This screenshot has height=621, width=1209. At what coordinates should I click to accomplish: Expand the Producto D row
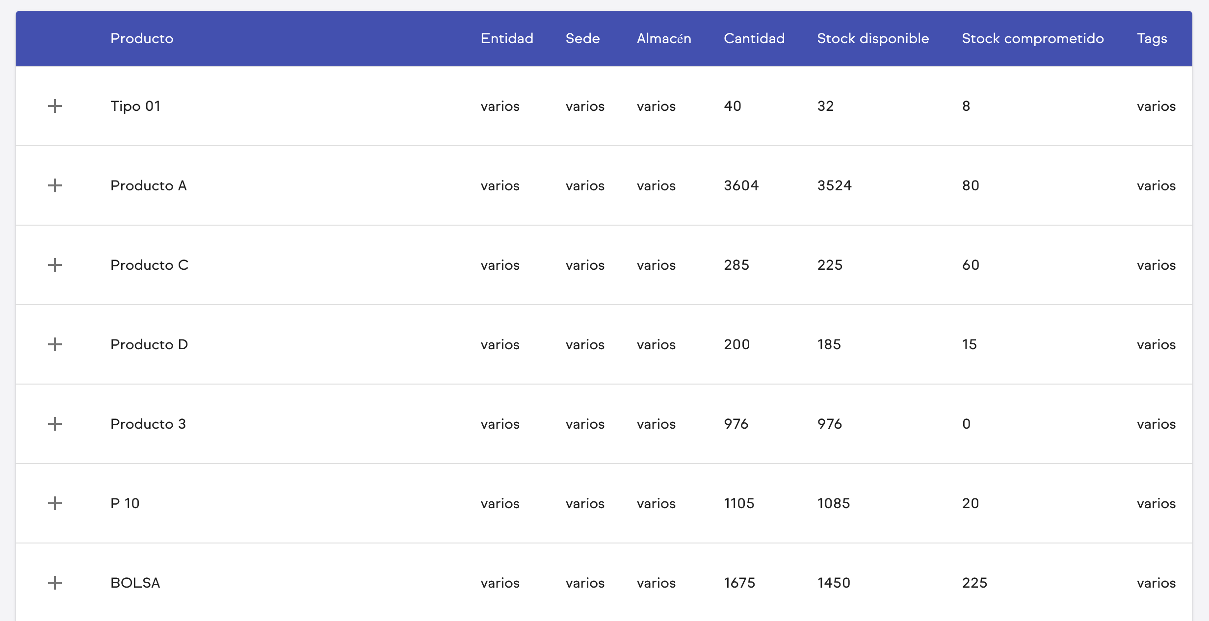pyautogui.click(x=55, y=344)
